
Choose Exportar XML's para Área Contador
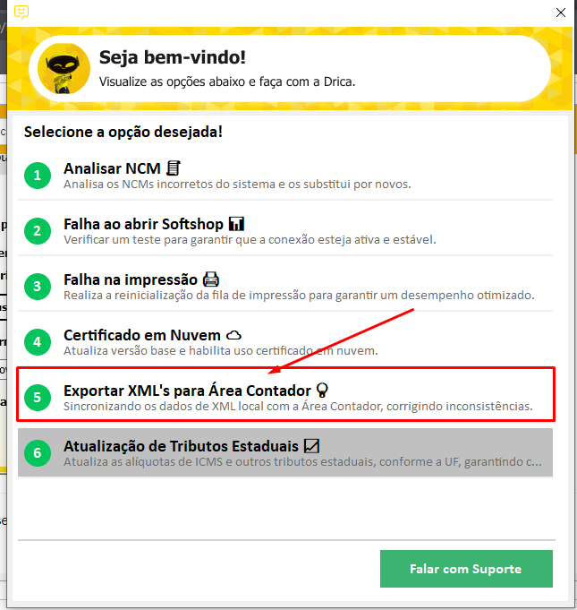click(x=285, y=397)
